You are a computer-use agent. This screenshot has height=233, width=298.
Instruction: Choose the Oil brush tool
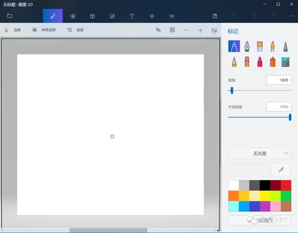(x=260, y=46)
